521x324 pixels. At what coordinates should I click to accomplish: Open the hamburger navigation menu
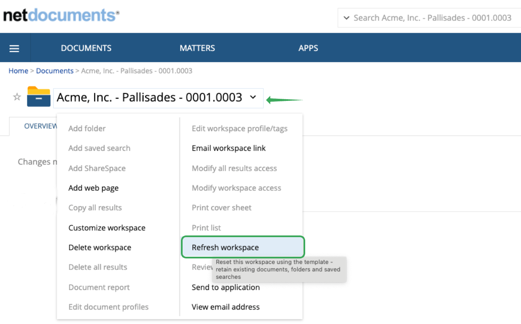[14, 48]
